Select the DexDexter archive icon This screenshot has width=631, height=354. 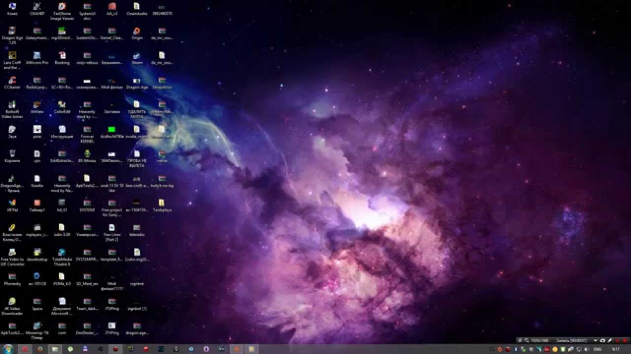87,328
